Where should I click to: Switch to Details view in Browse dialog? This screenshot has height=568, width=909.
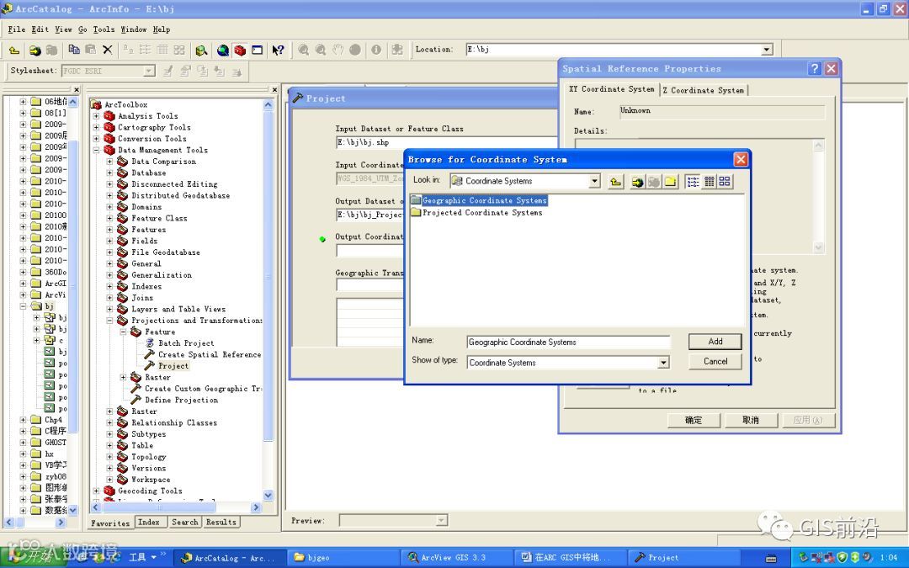point(709,182)
